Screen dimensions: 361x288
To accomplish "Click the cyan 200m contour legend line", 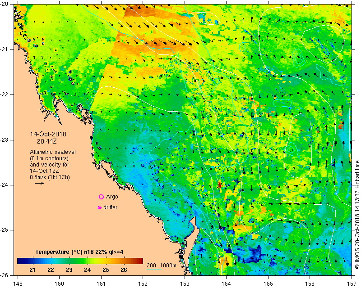I will pyautogui.click(x=154, y=270).
